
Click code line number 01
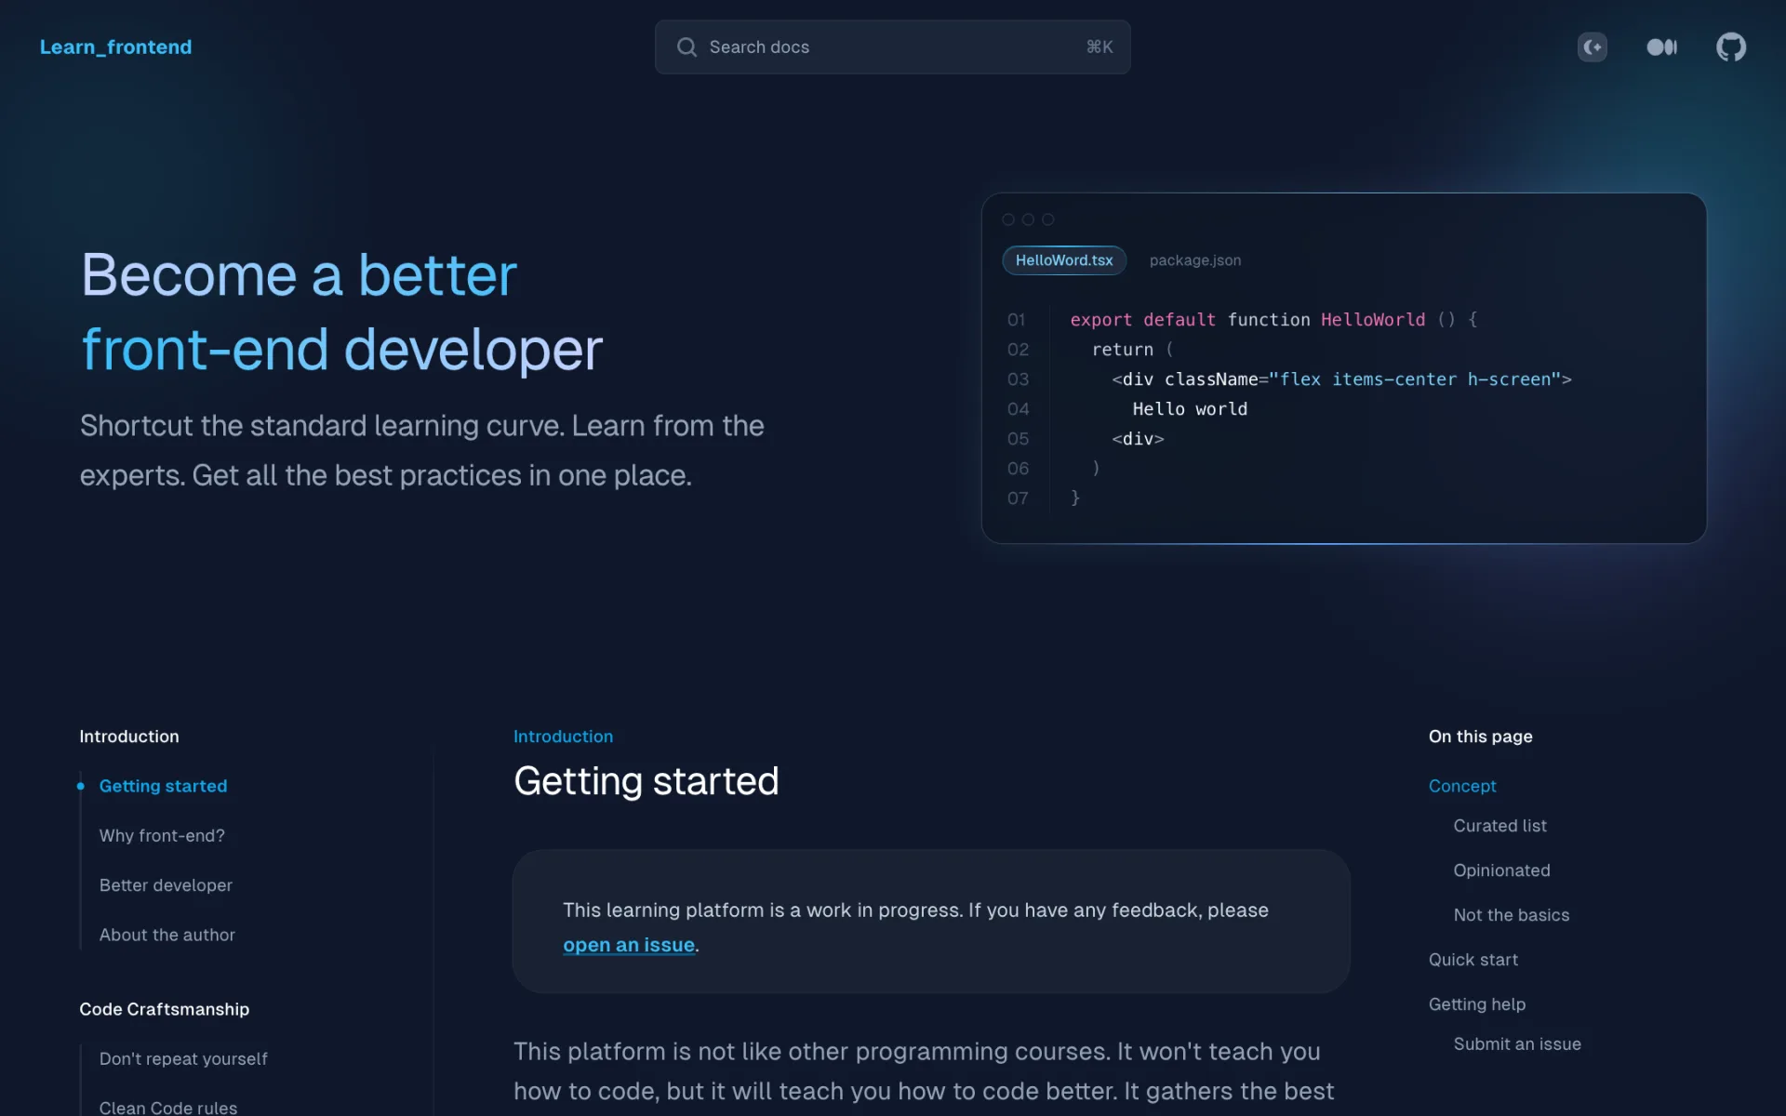pos(1016,320)
